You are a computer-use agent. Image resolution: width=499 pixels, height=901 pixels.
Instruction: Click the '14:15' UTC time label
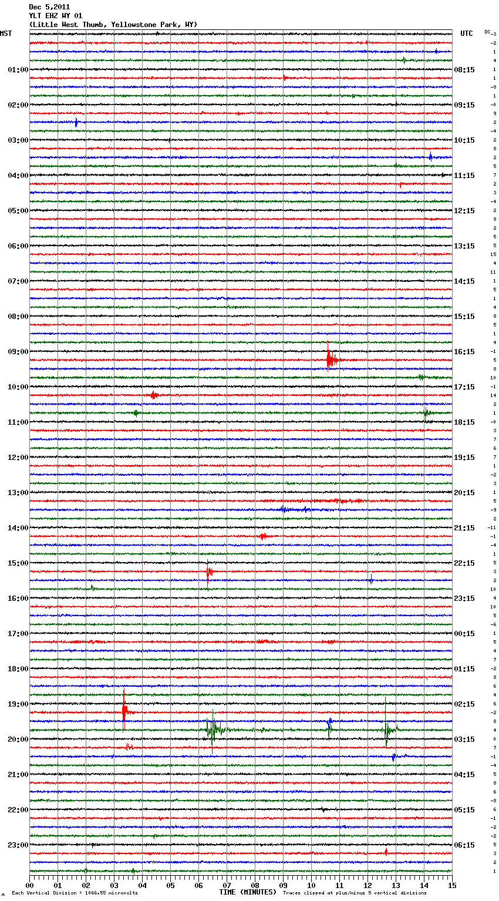click(x=464, y=281)
